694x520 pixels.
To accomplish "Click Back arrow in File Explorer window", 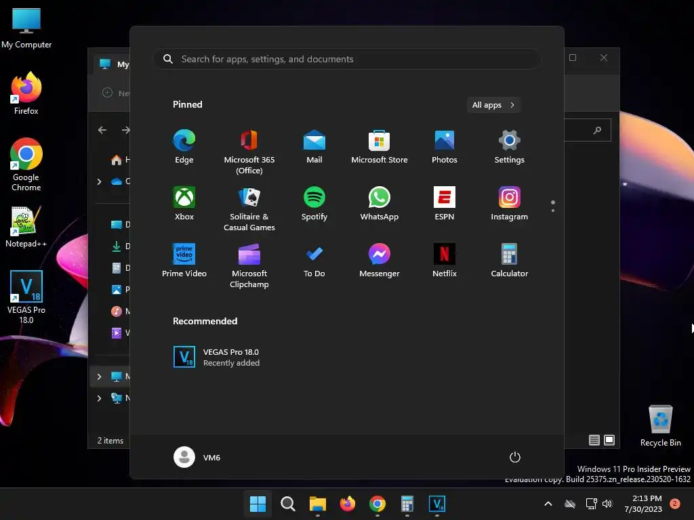I will (102, 130).
